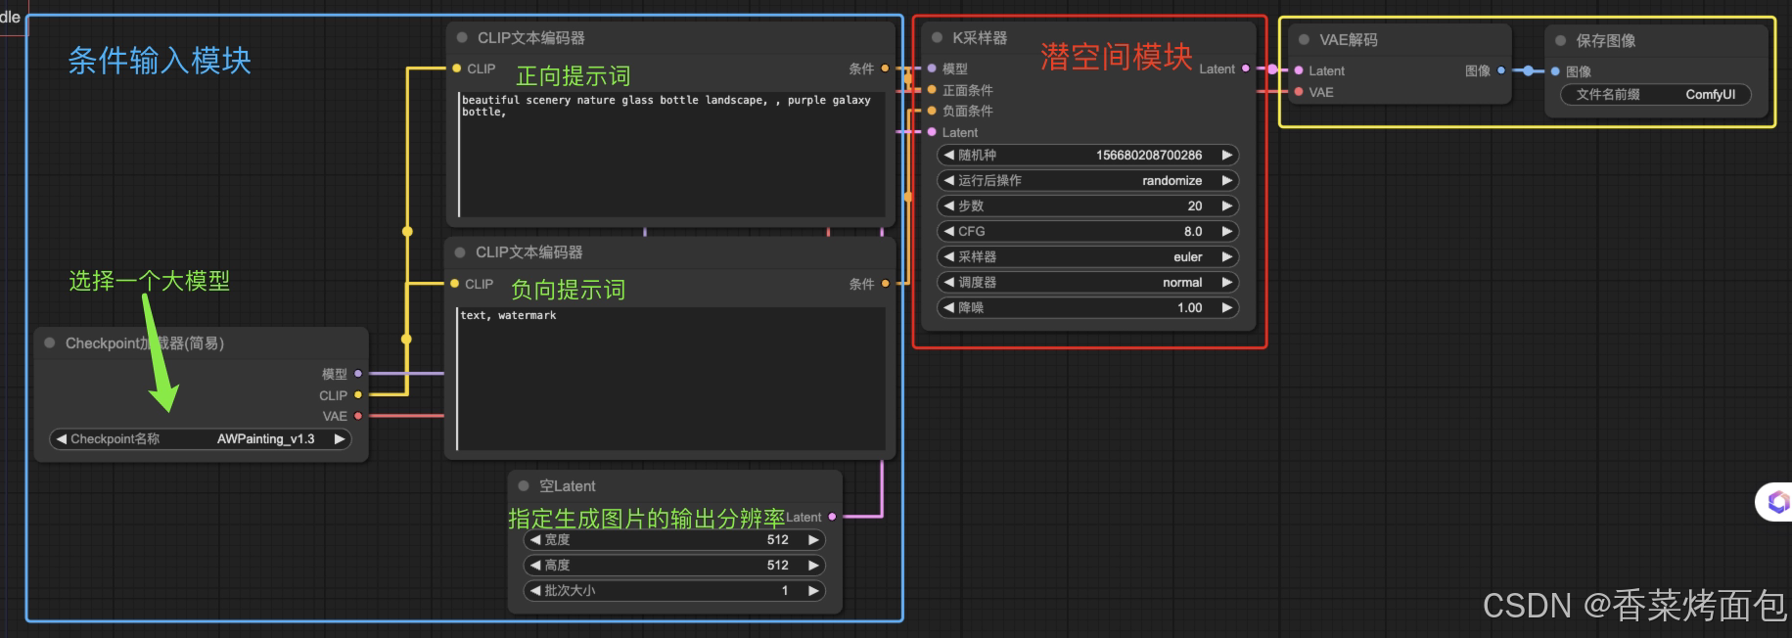Collapse the VAE解码 node using its title dot
The image size is (1792, 638).
1304,39
